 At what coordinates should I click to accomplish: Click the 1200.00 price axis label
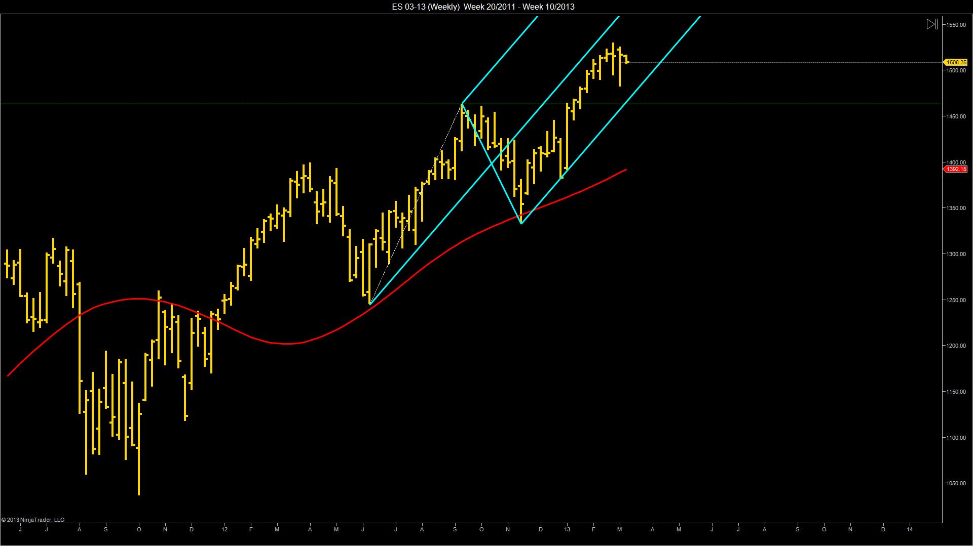tap(956, 346)
